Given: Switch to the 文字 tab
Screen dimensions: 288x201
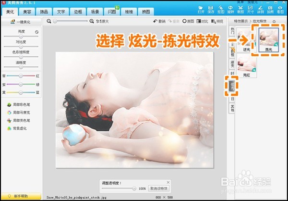Looking at the screenshot, I should click(61, 12).
